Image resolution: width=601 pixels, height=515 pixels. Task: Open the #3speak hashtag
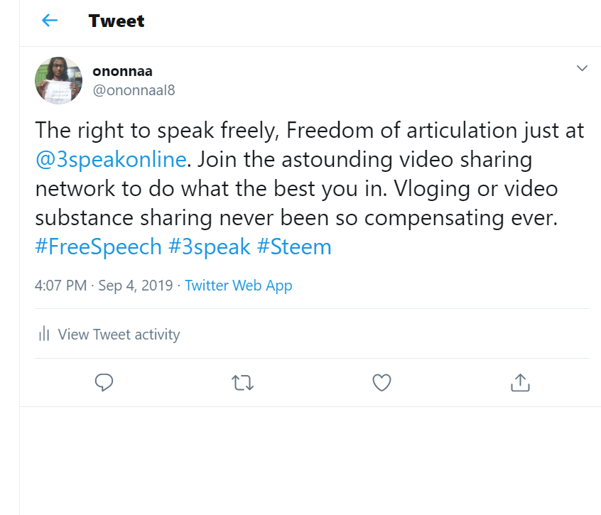210,246
